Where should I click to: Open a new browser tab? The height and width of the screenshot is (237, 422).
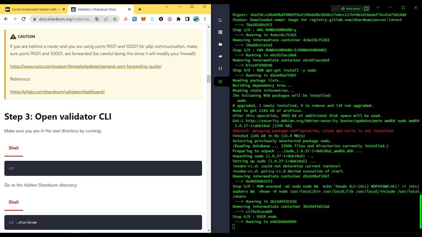tap(140, 9)
